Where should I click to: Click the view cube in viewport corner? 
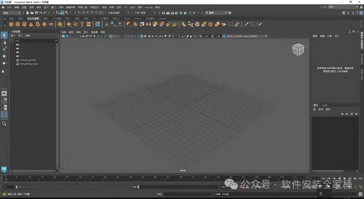[298, 50]
